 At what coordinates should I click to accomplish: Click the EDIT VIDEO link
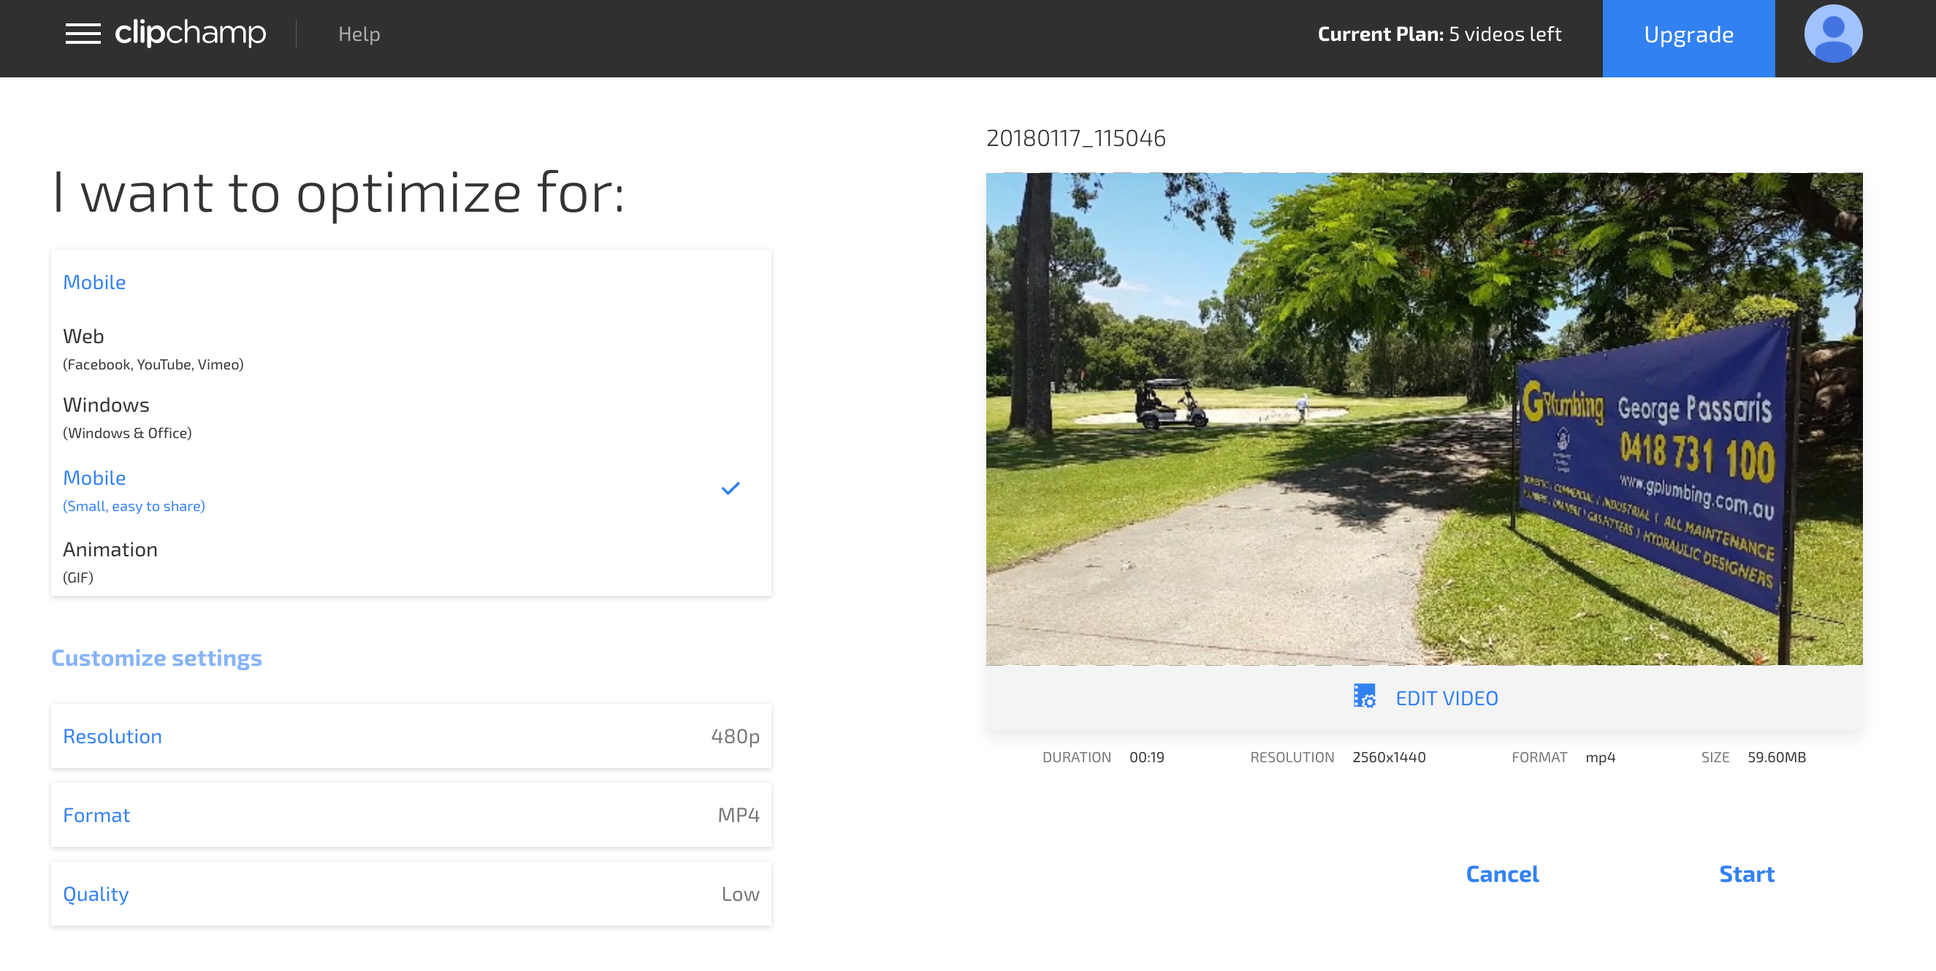[1446, 699]
